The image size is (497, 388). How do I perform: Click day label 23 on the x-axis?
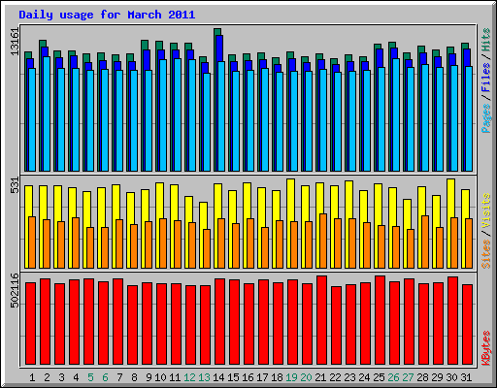(x=349, y=377)
